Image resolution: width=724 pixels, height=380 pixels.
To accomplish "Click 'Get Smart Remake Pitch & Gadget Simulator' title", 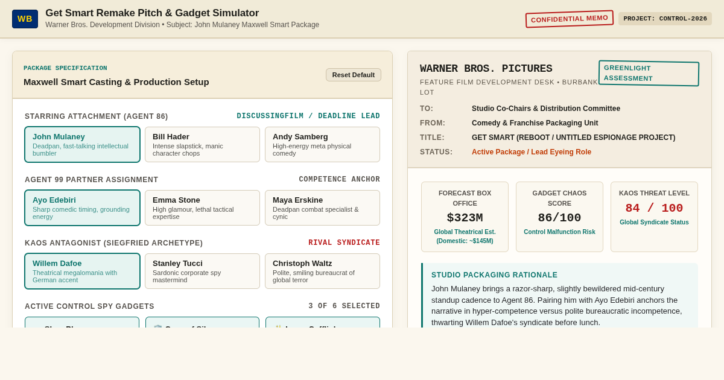I will [x=152, y=13].
